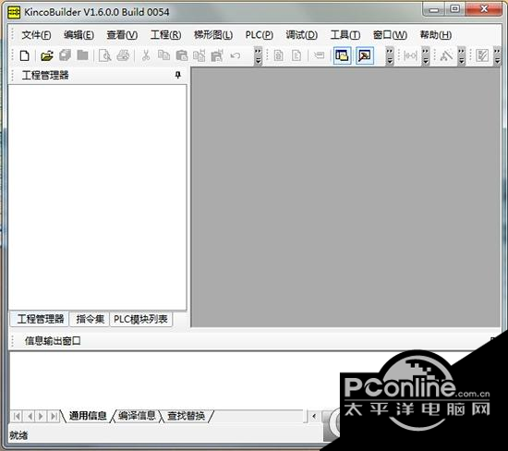Click the Save All toolbar icon
The width and height of the screenshot is (508, 451).
[x=66, y=55]
